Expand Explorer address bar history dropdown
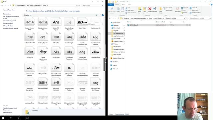213x120 pixels. pos(184,18)
